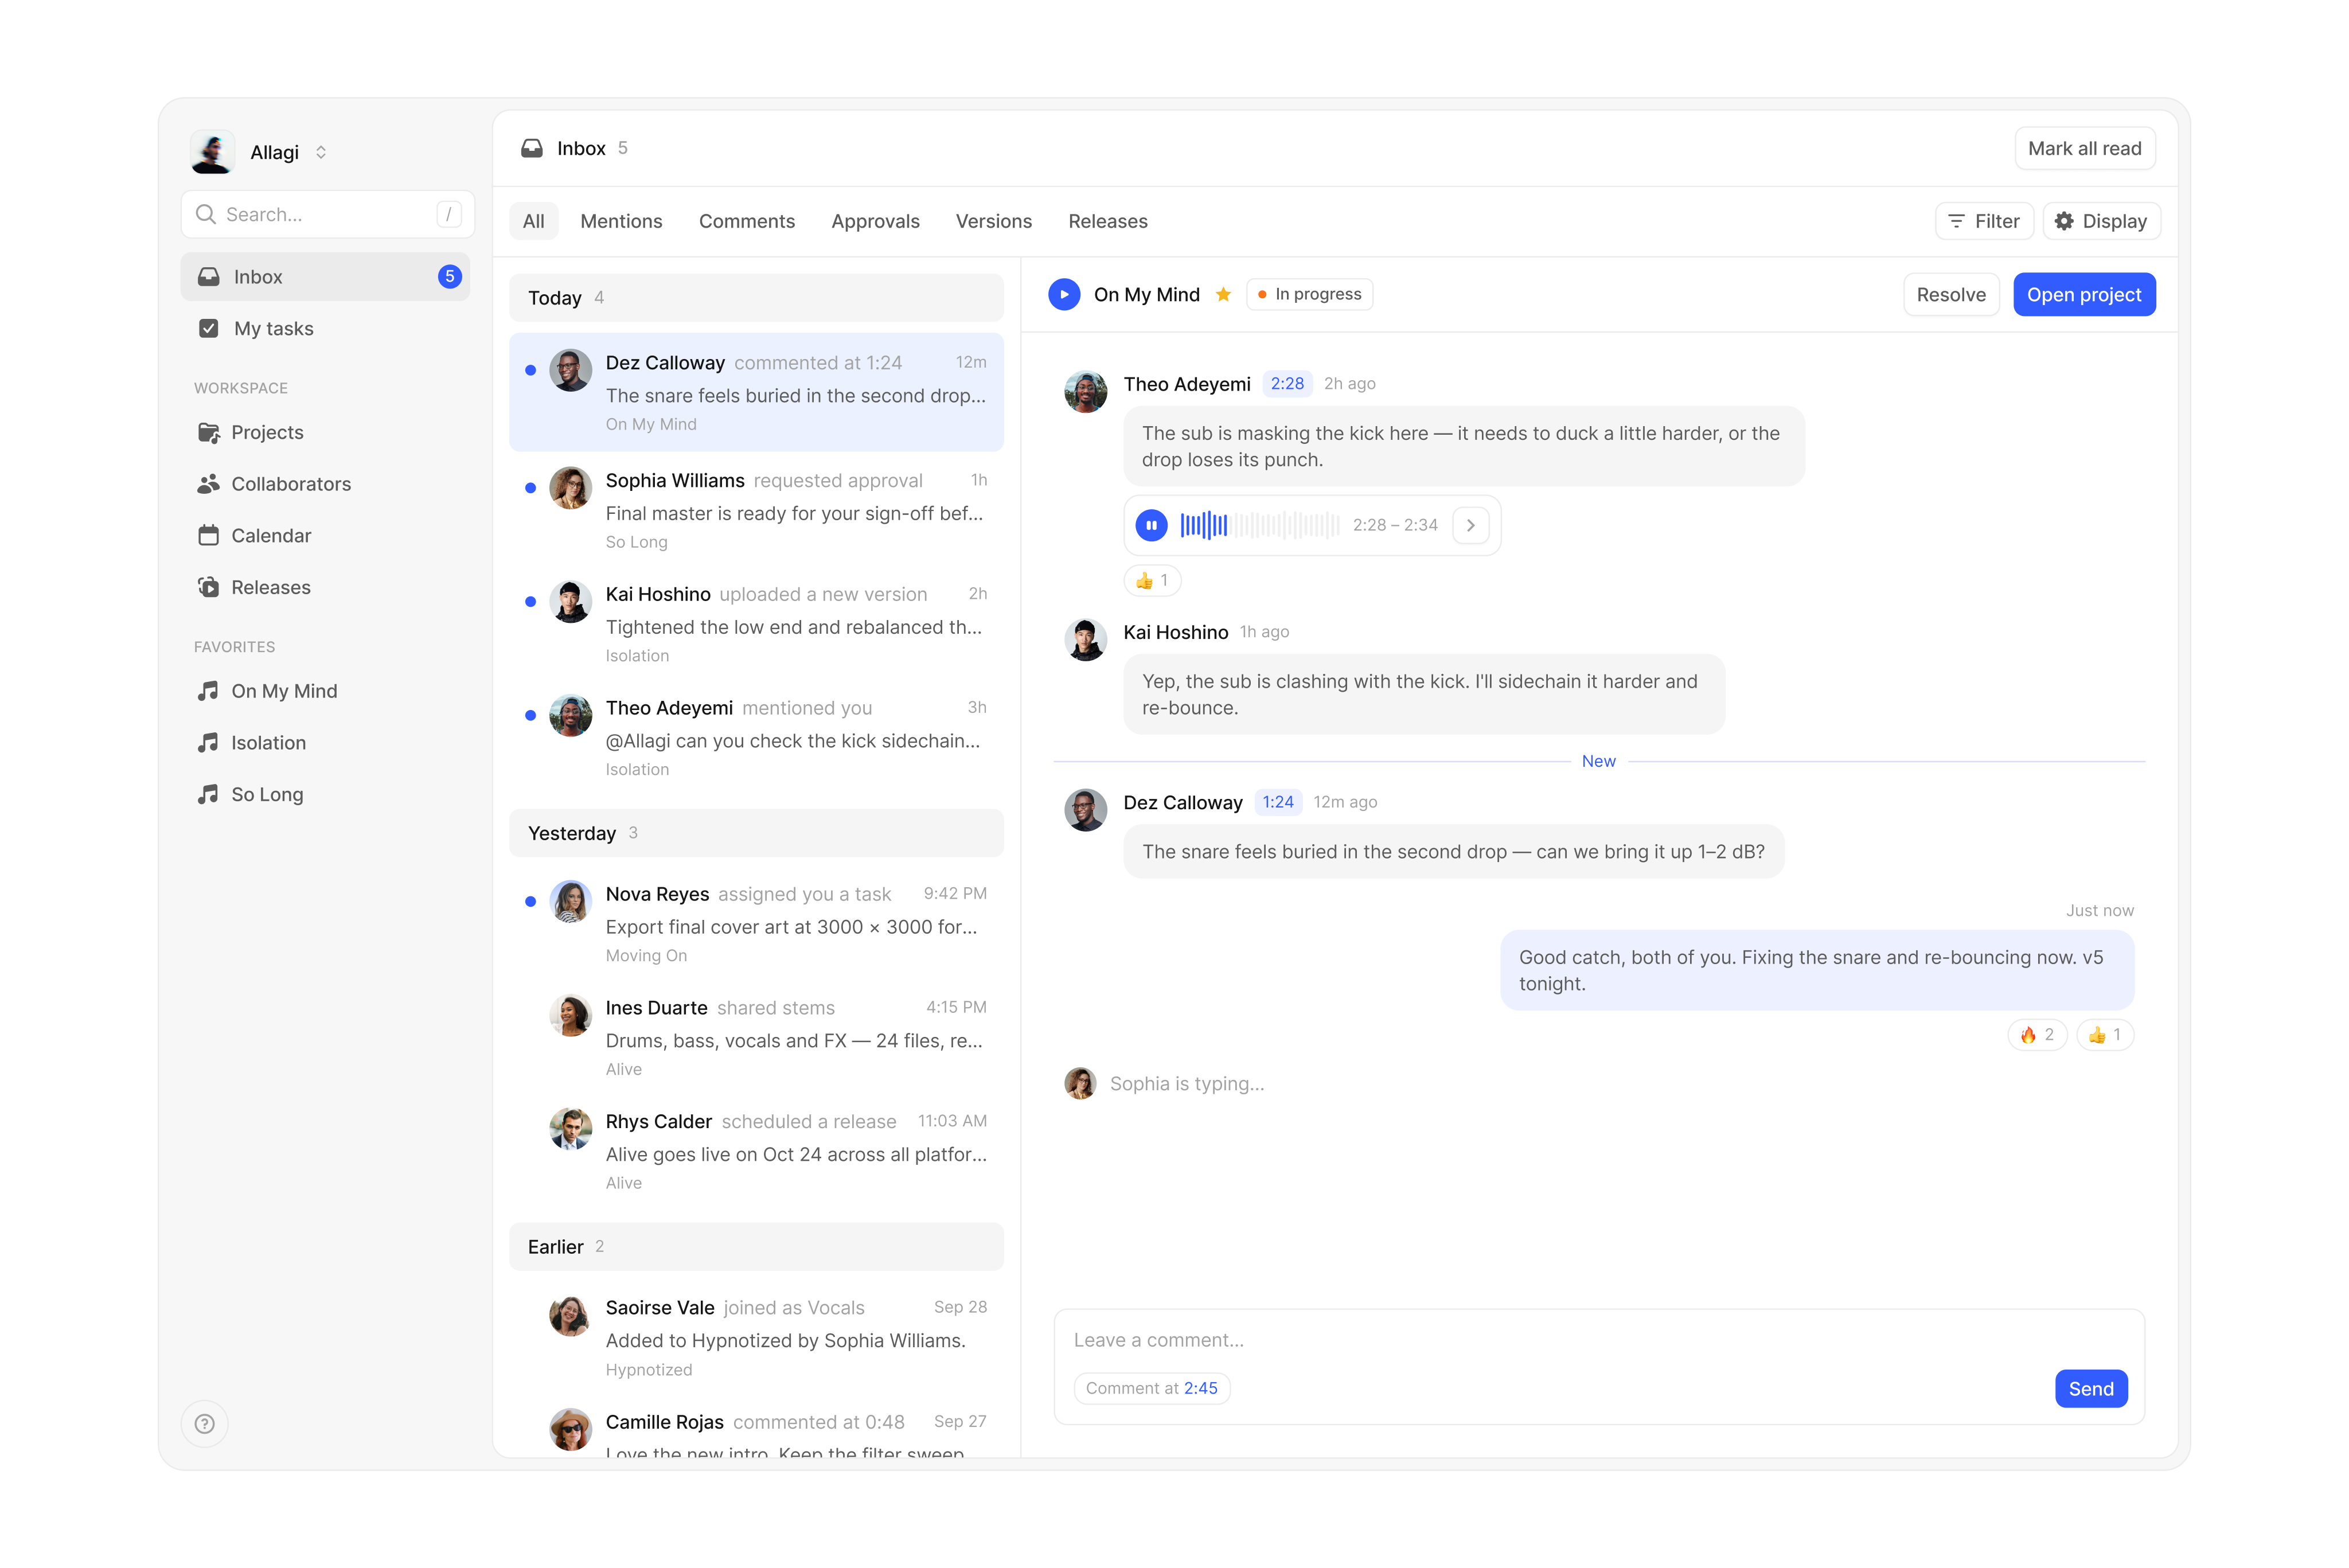Unstar the On My Mind project

pos(1223,294)
